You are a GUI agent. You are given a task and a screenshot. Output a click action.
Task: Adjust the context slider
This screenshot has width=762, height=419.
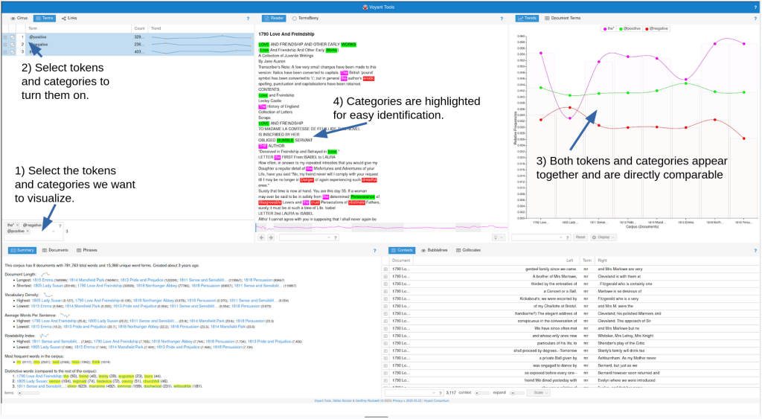pos(482,393)
